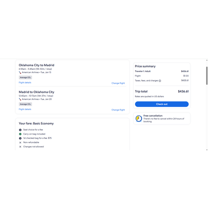
Task: Open Flight details for Madrid to Oklahoma City
Action: (25, 109)
